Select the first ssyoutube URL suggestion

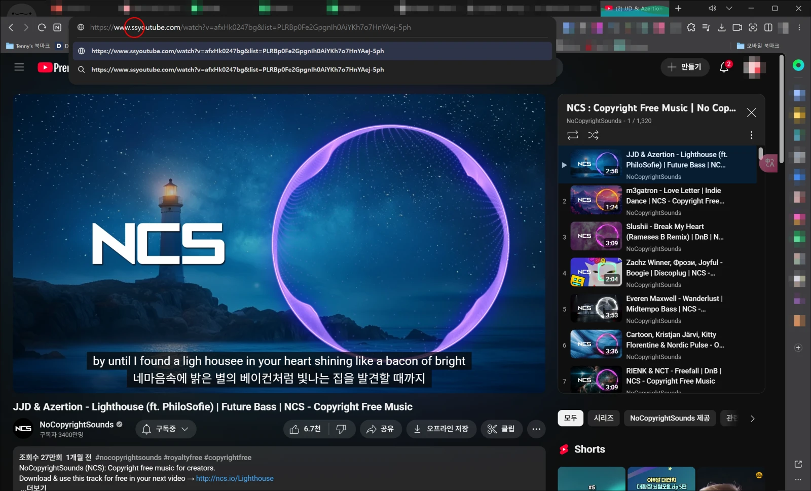pyautogui.click(x=313, y=51)
